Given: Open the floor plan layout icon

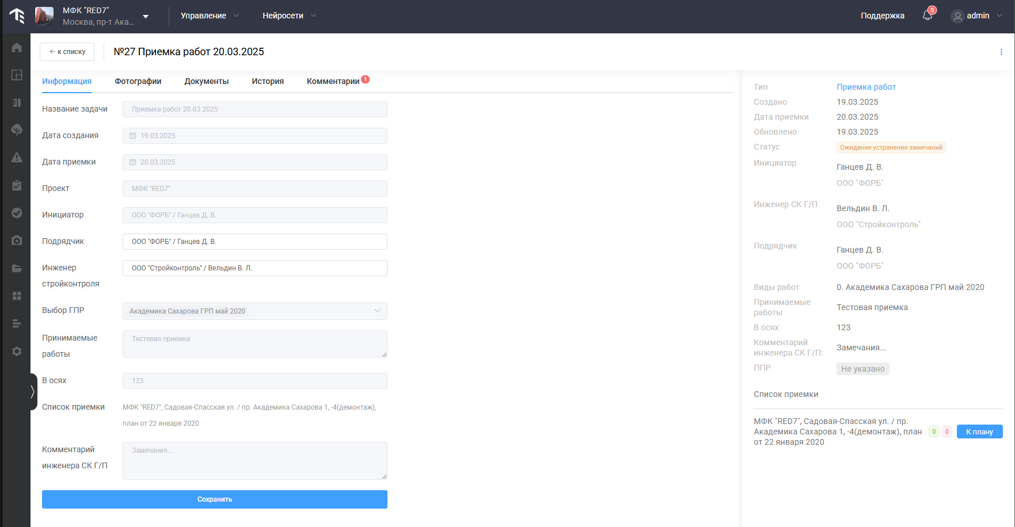Looking at the screenshot, I should click(17, 75).
